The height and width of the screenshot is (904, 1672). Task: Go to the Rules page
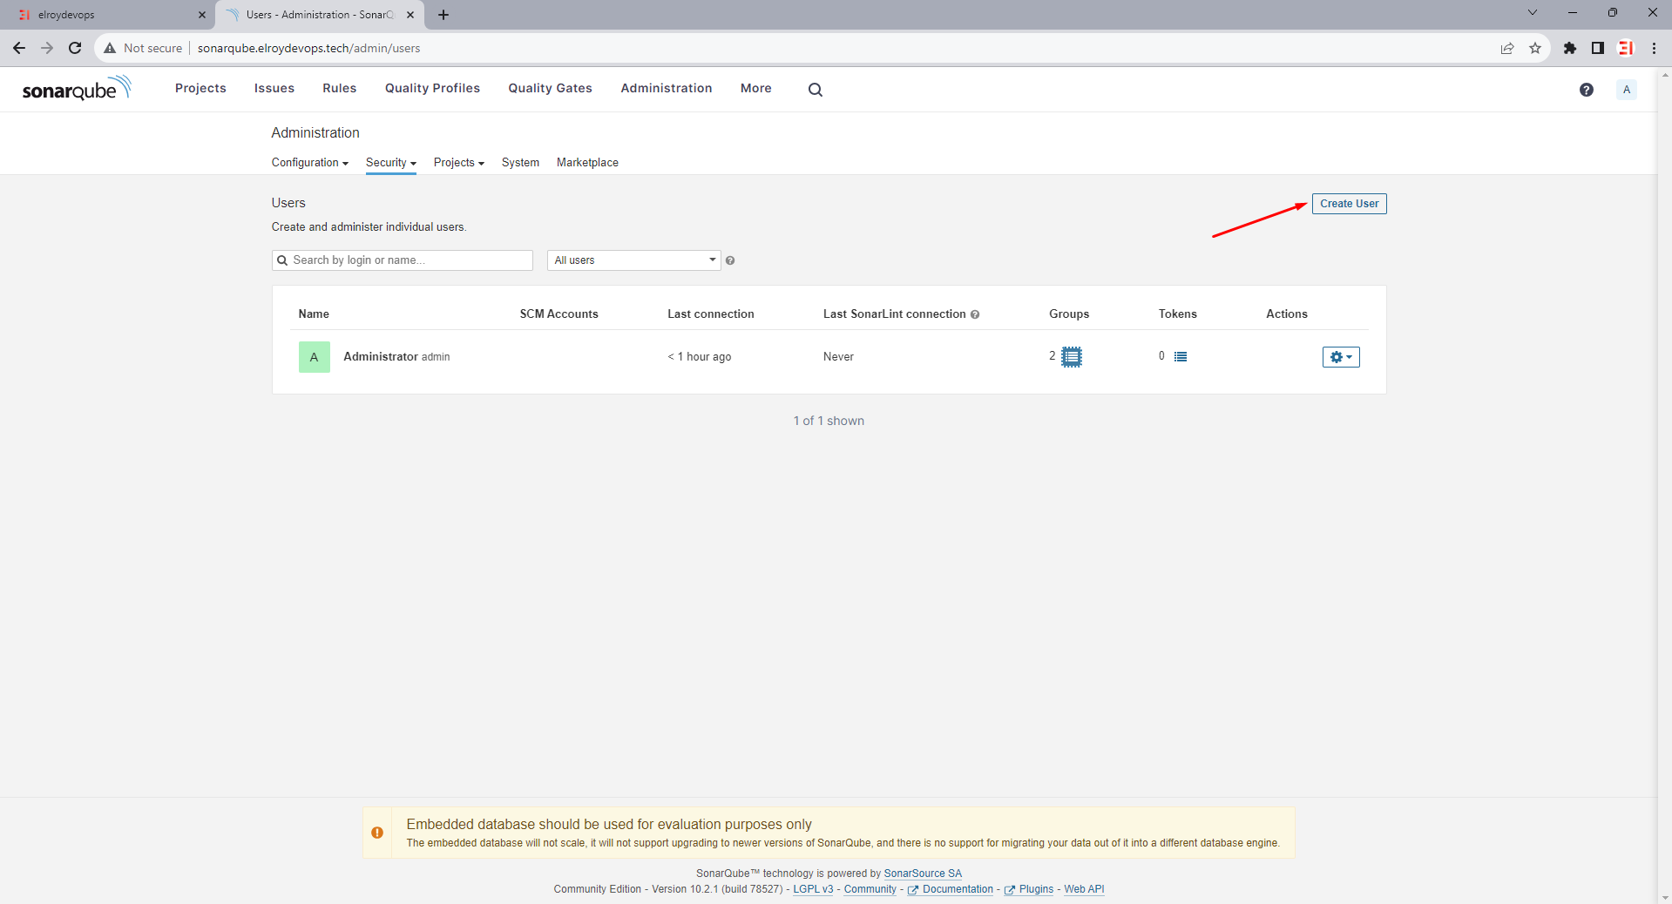(339, 88)
